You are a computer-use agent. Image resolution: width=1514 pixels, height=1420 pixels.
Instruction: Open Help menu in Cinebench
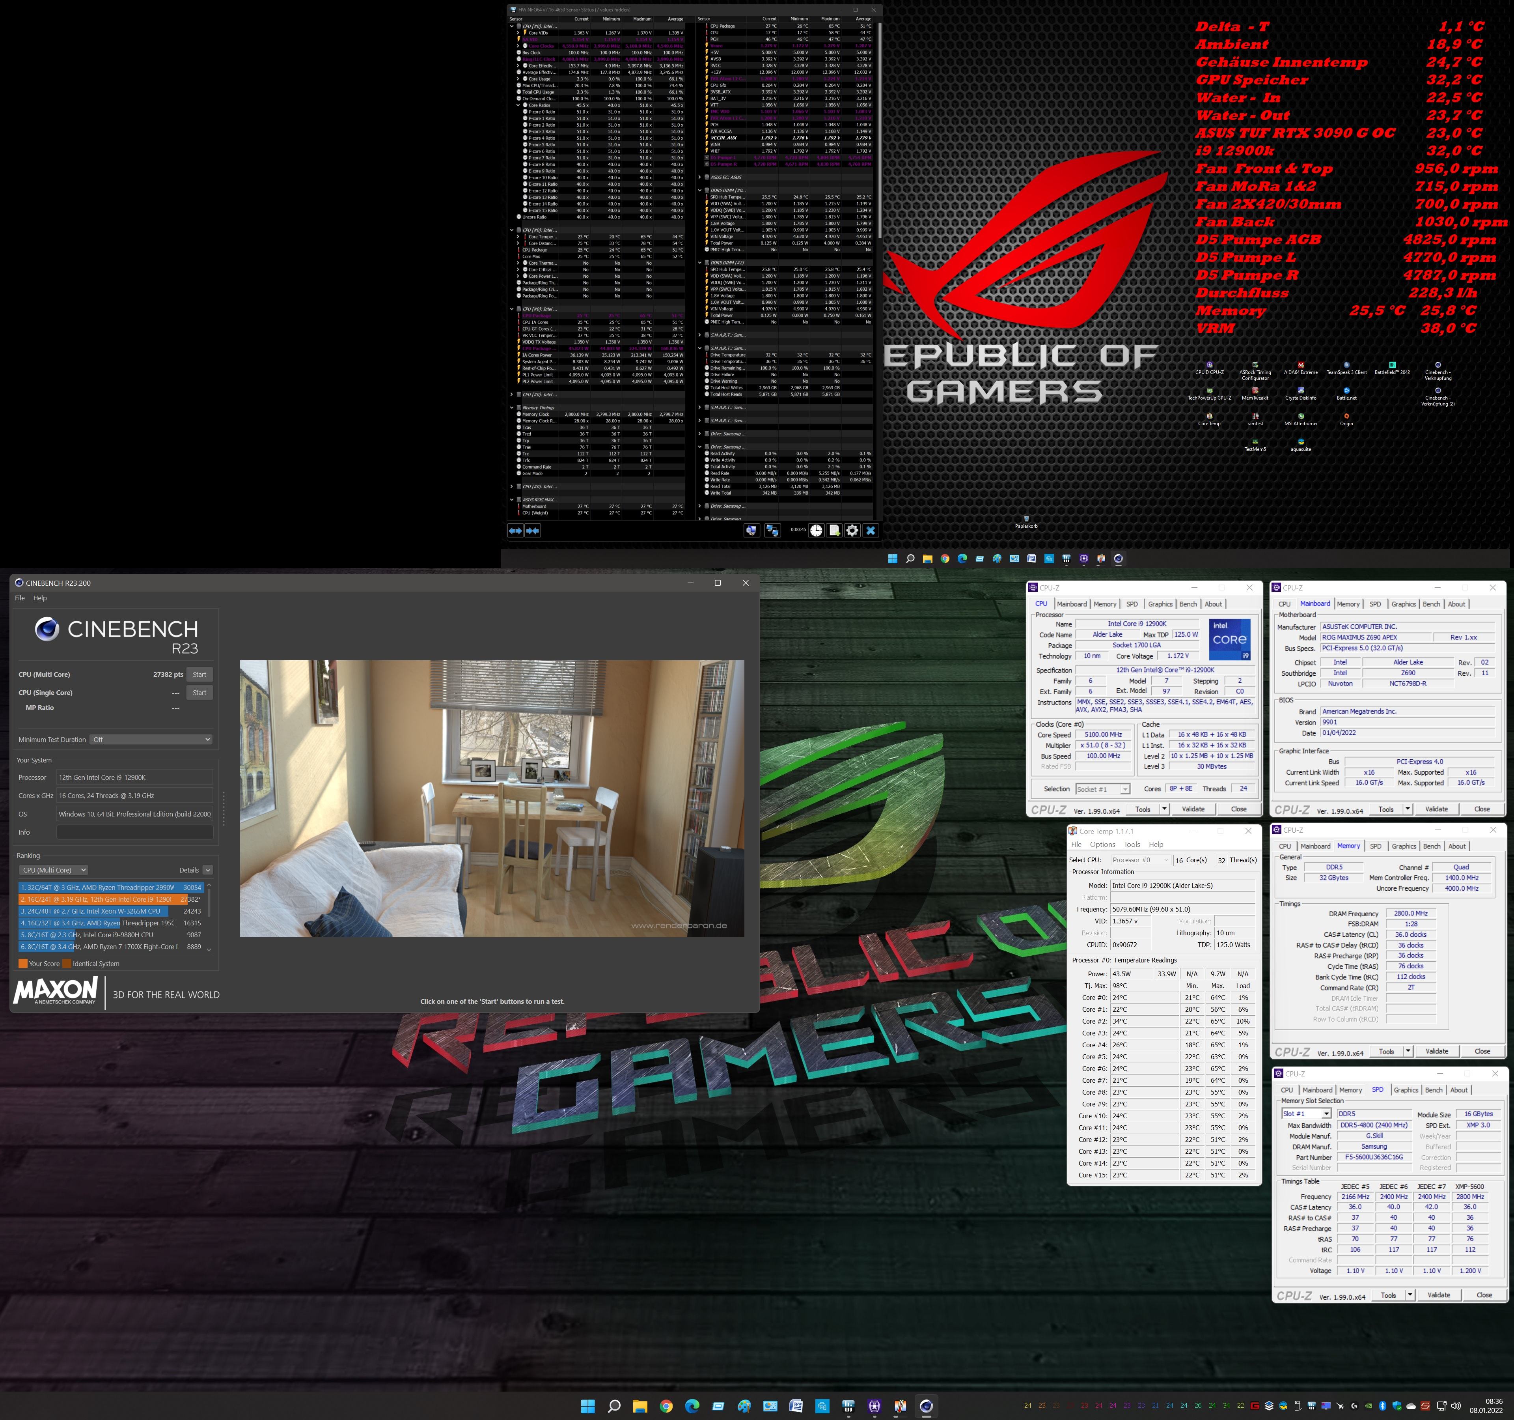39,598
